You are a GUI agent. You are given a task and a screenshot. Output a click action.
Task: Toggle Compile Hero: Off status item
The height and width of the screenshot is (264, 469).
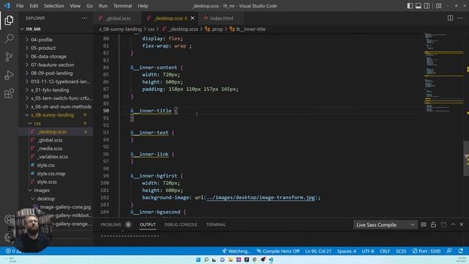pyautogui.click(x=278, y=251)
